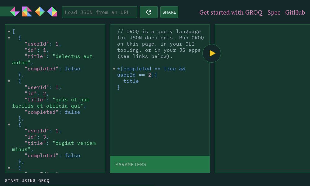The width and height of the screenshot is (310, 186).
Task: Select the second square tangram logo icon
Action: pos(27,11)
